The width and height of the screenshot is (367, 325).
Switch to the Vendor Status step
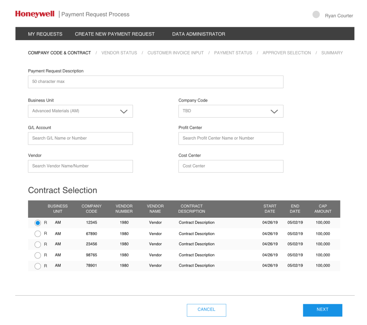pyautogui.click(x=119, y=53)
